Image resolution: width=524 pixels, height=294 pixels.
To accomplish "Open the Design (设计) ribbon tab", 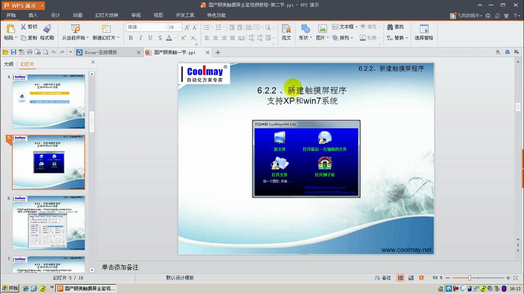I will tap(55, 15).
